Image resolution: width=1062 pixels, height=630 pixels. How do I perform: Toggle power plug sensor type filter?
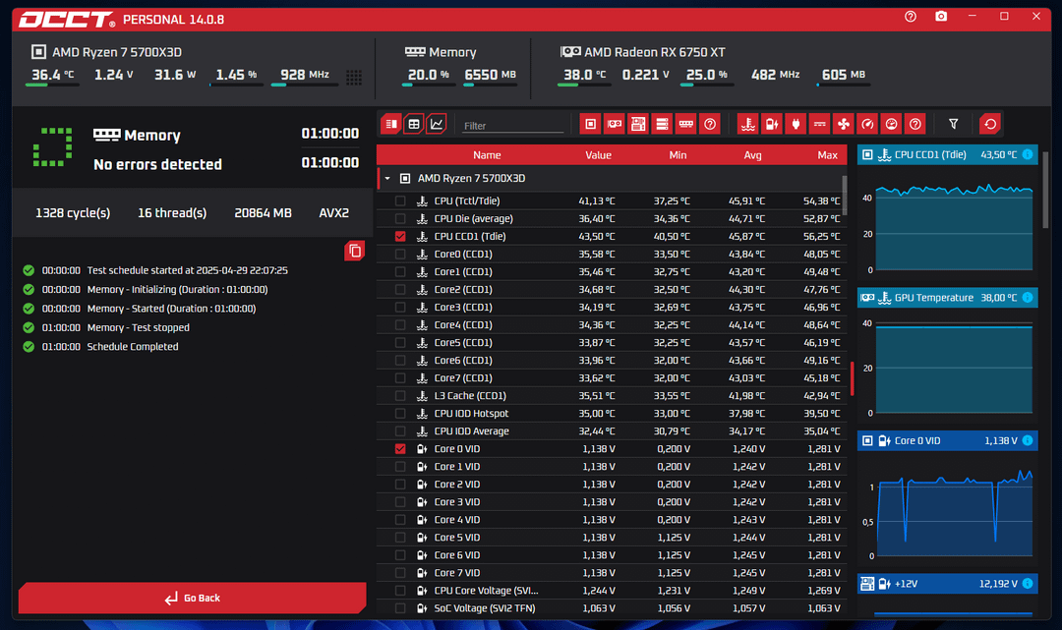pyautogui.click(x=796, y=124)
